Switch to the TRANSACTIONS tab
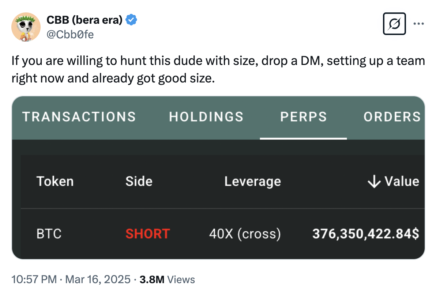This screenshot has height=297, width=436. [79, 117]
